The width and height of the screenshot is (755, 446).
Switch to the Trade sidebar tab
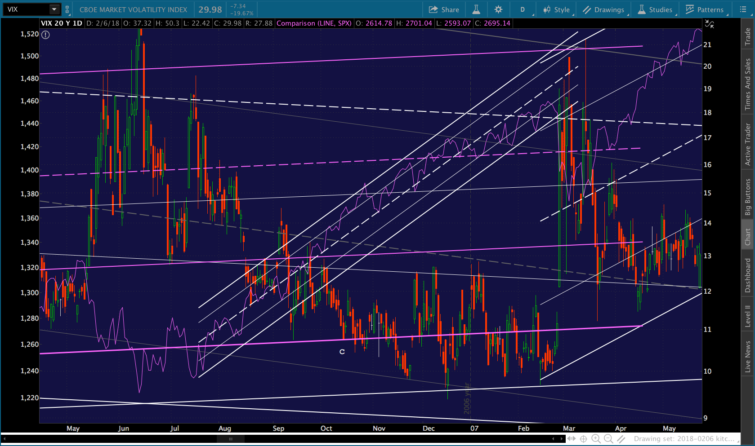(x=747, y=36)
